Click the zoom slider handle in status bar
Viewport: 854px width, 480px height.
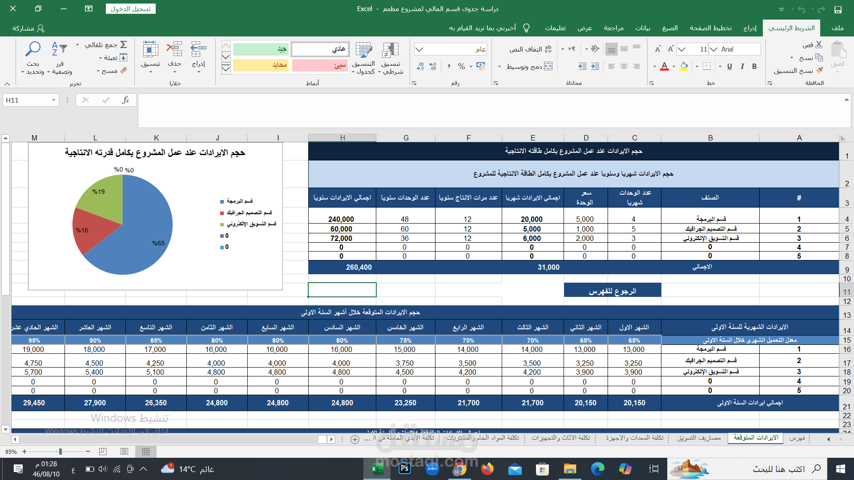point(60,452)
